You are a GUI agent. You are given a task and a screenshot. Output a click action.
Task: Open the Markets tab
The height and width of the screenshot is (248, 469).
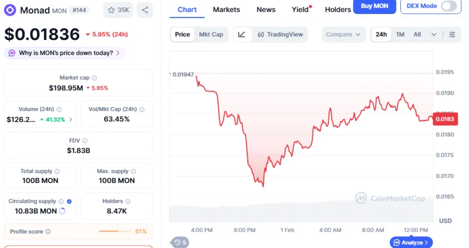coord(227,9)
